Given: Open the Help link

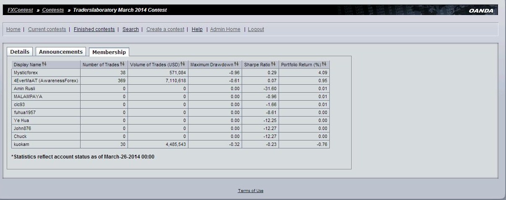Looking at the screenshot, I should [197, 29].
